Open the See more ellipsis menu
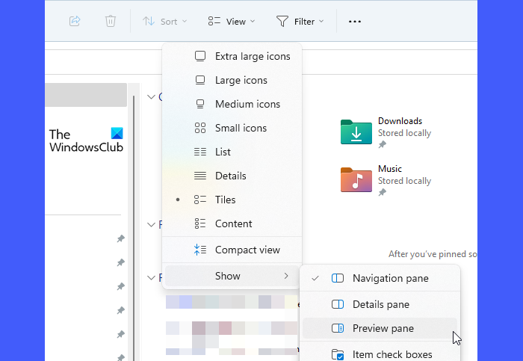 click(x=355, y=22)
